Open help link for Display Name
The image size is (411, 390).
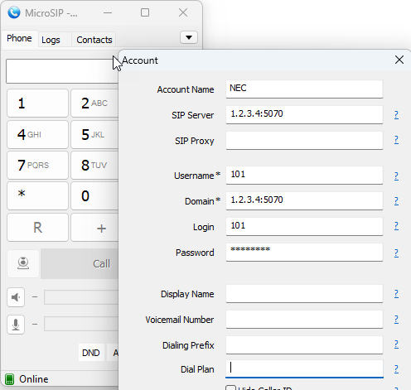[x=396, y=294]
